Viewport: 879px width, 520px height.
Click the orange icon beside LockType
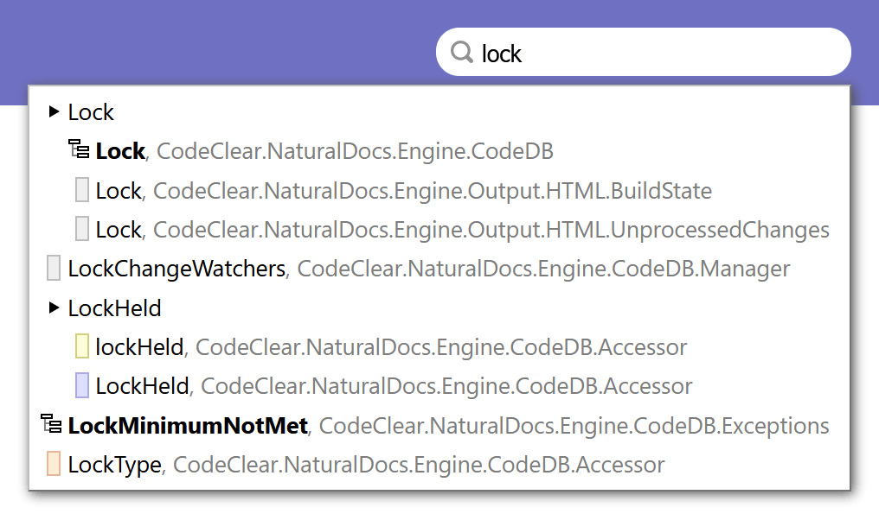point(54,464)
